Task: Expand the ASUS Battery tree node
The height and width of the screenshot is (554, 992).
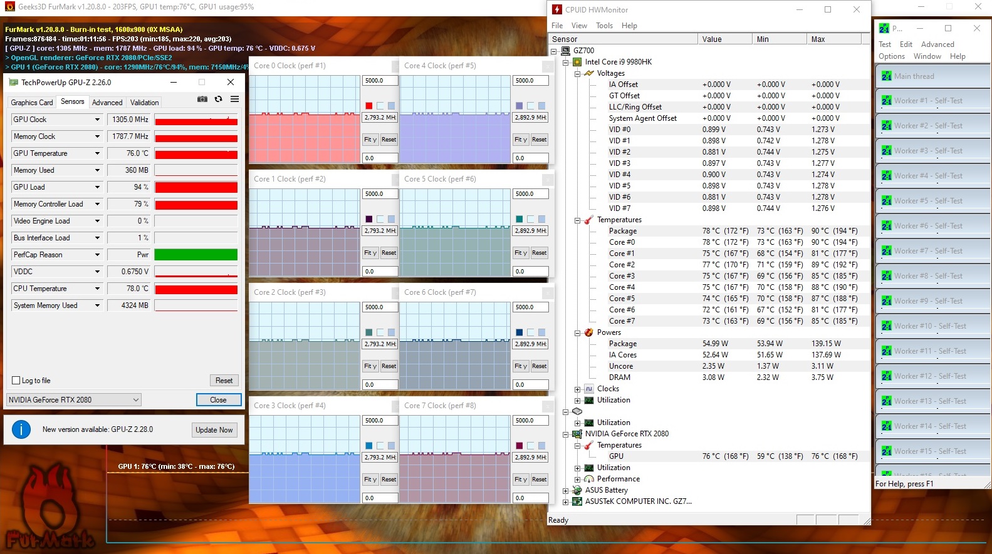Action: point(566,490)
